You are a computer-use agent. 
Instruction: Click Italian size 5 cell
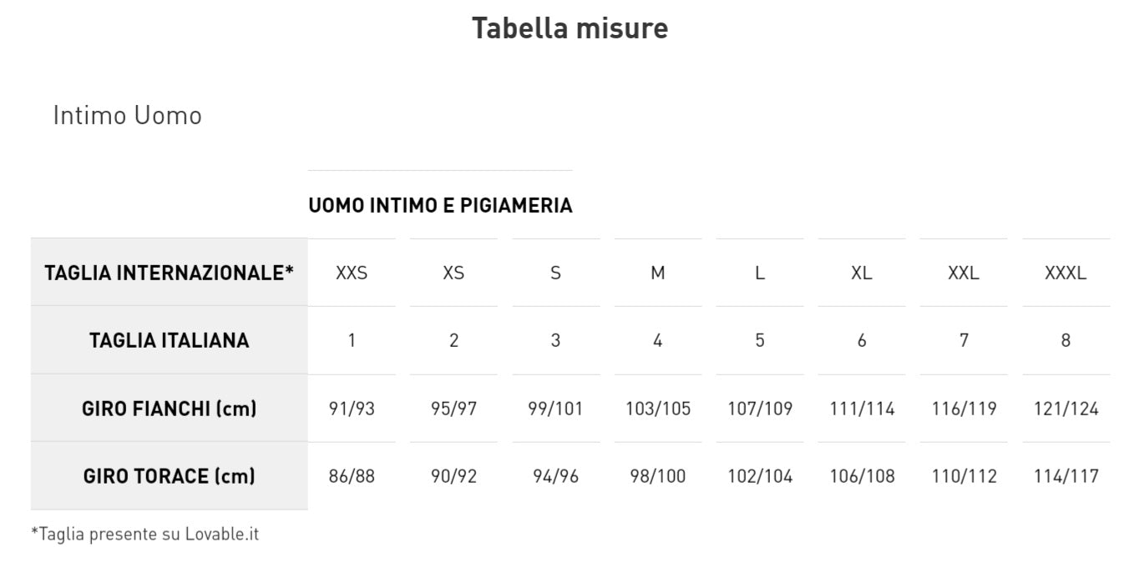point(760,340)
